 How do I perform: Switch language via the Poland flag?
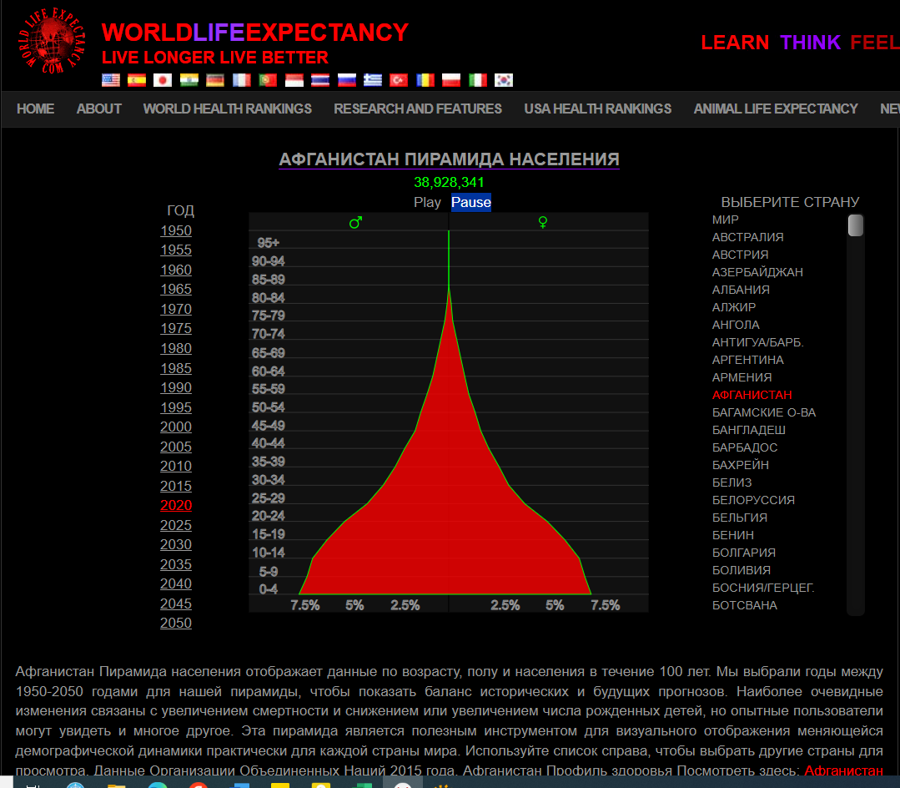coord(451,80)
